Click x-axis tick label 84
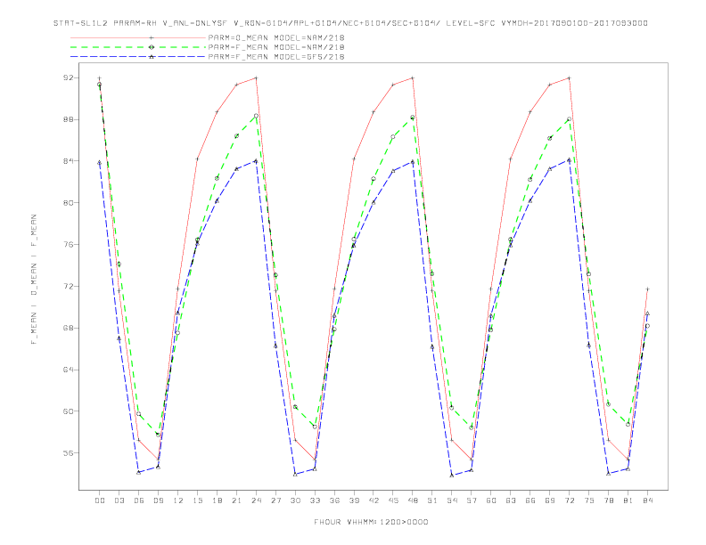Screen dimensions: 706x545 pyautogui.click(x=648, y=500)
